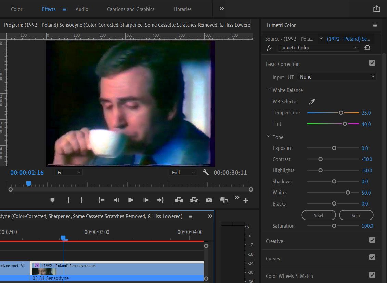Disable the Basic Correction checkbox
Screen dimensions: 387x283
point(372,63)
